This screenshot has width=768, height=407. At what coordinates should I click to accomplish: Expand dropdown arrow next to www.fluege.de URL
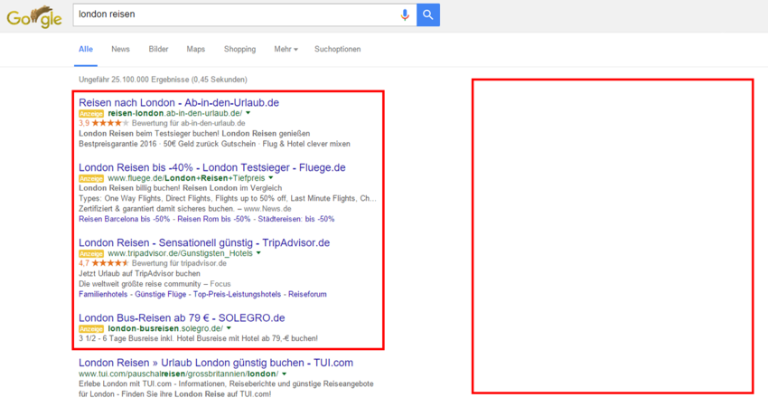270,178
